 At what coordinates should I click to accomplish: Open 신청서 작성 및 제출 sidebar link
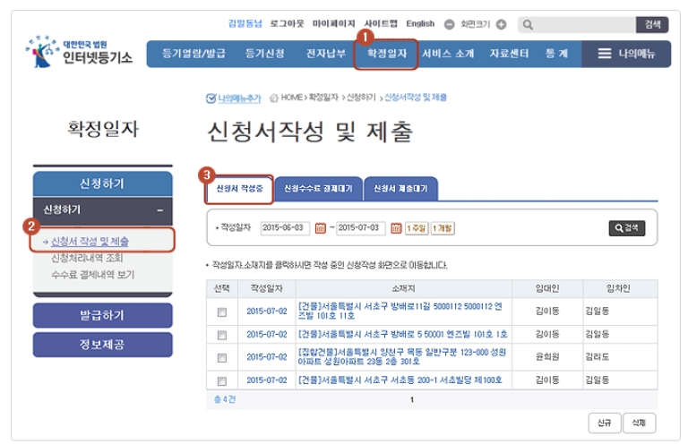click(x=90, y=242)
